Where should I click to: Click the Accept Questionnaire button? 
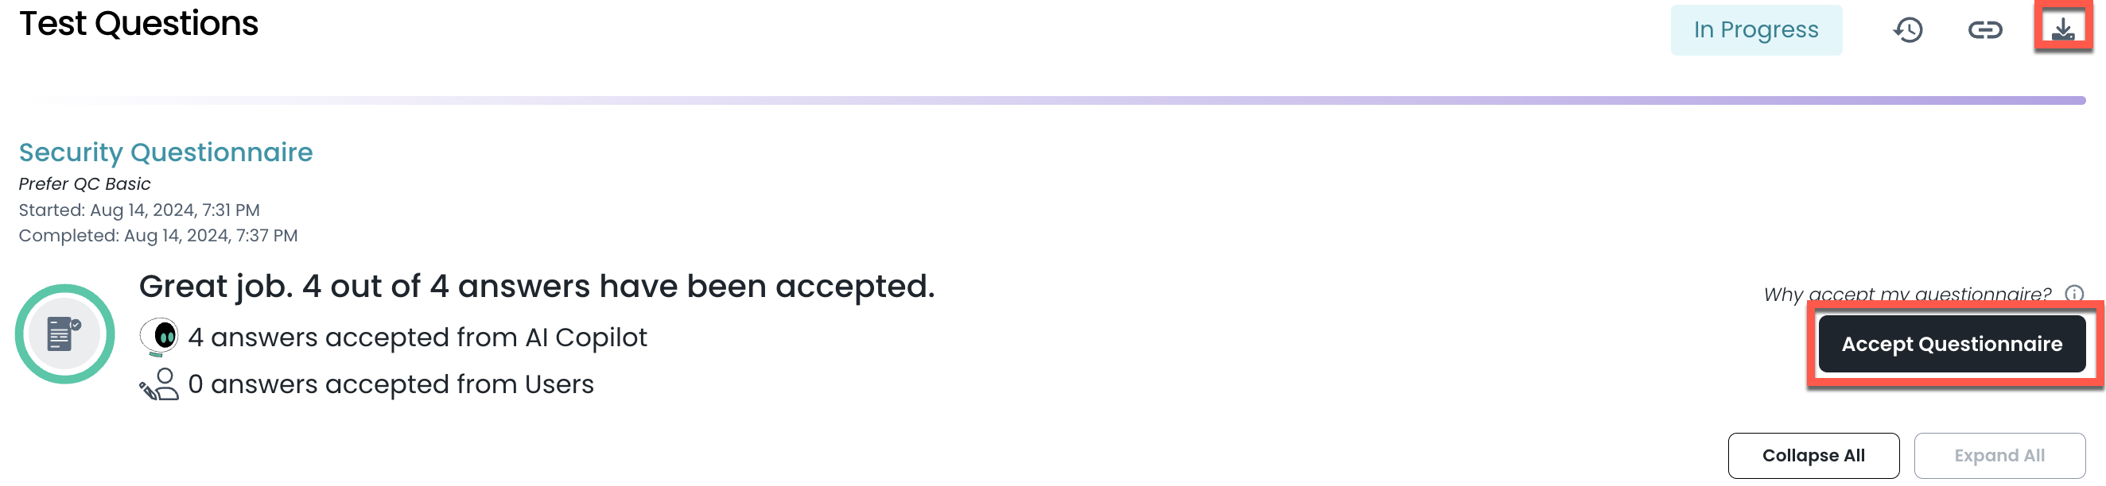coord(1952,344)
